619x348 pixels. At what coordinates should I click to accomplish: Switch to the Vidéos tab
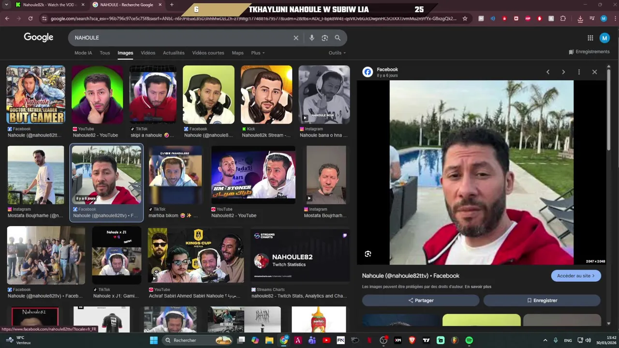pos(148,53)
